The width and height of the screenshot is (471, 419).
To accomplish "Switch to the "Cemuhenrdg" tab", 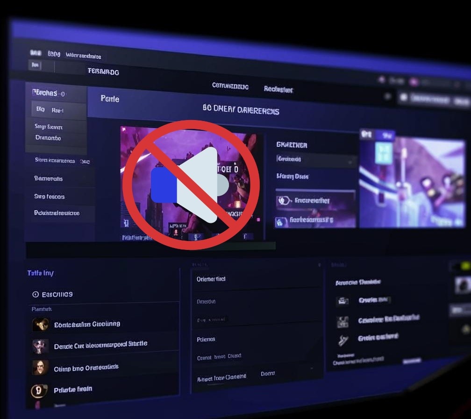I will (230, 86).
